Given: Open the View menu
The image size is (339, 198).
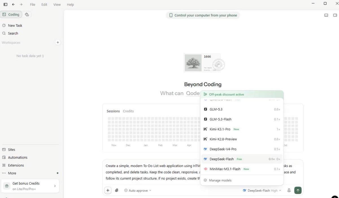Looking at the screenshot, I should 57,5.
